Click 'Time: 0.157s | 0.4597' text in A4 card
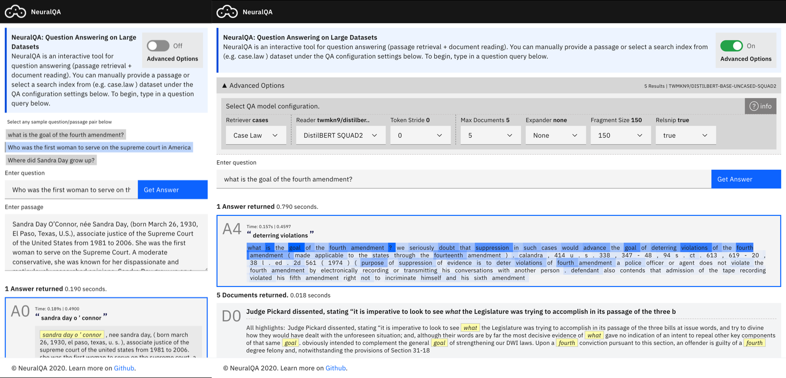 [x=269, y=227]
